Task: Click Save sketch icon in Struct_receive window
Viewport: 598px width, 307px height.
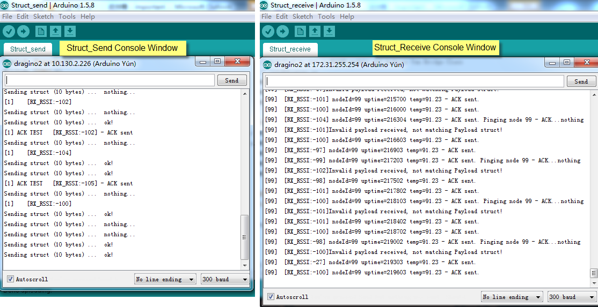Action: click(330, 31)
